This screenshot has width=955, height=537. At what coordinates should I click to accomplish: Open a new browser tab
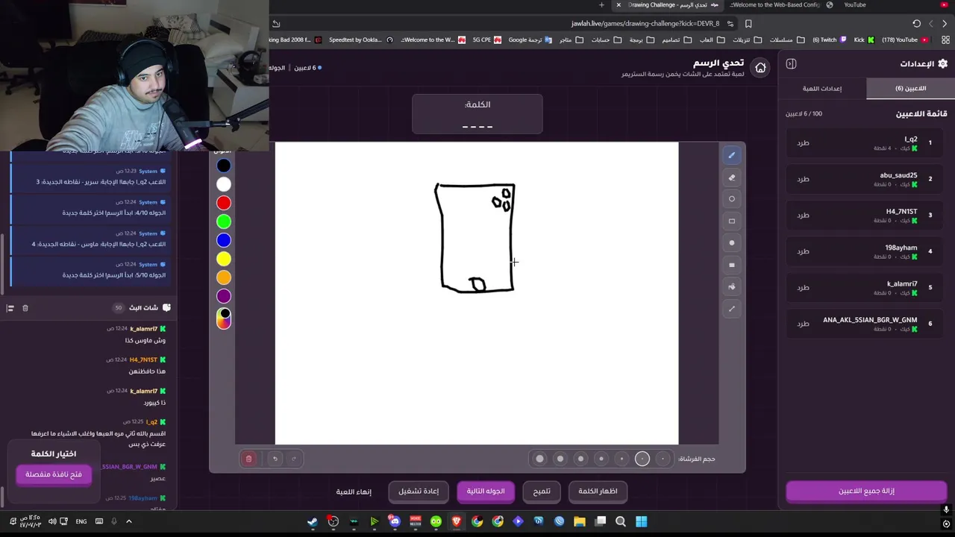601,5
